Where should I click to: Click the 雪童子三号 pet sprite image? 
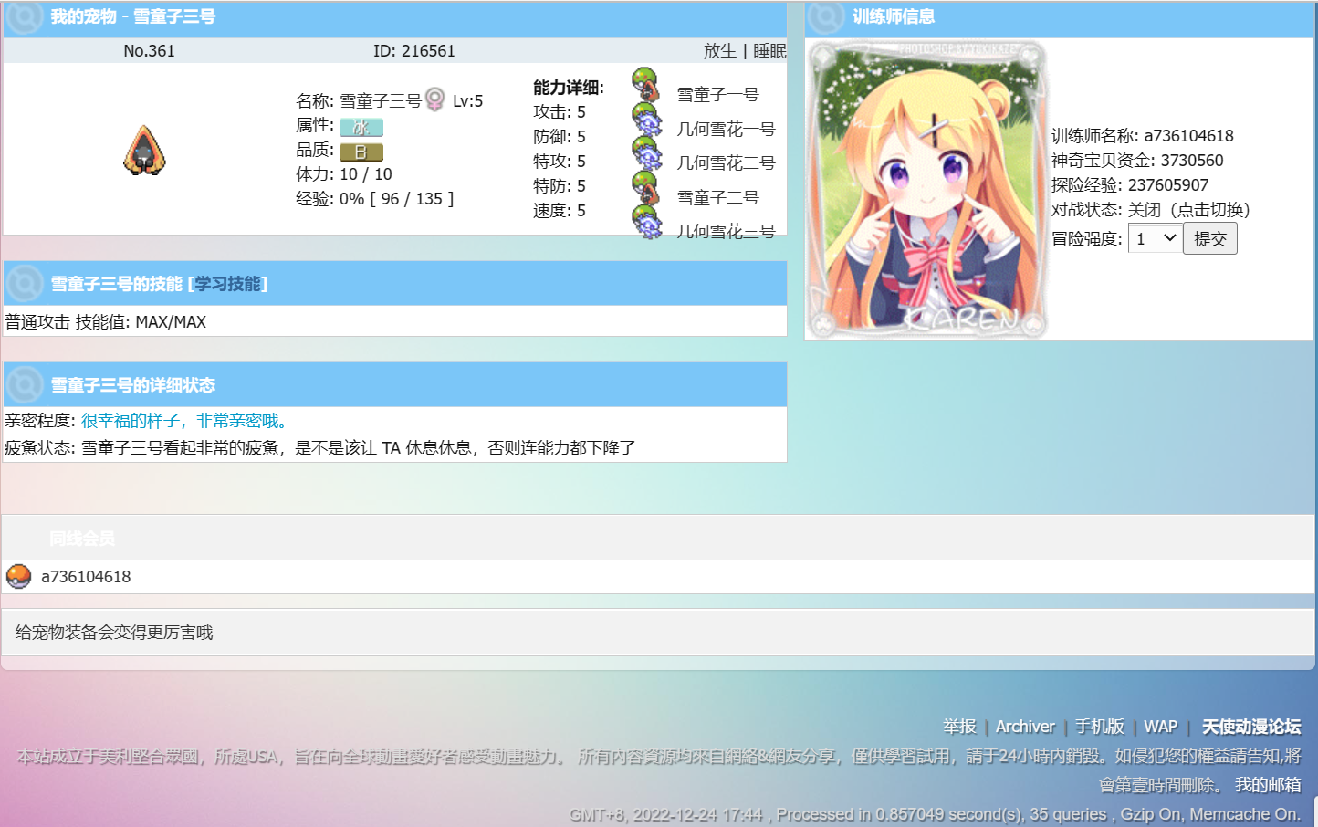click(144, 150)
